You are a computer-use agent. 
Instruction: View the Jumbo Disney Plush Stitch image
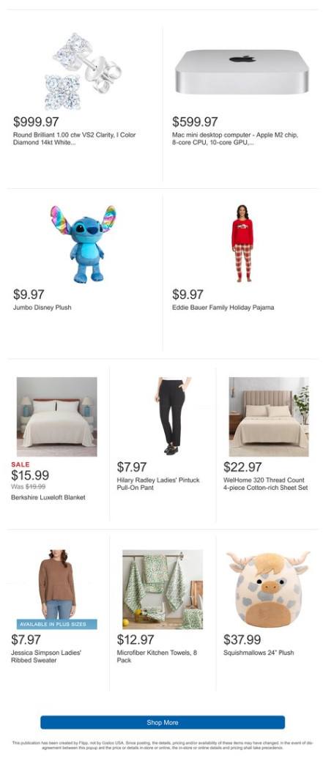coord(83,244)
